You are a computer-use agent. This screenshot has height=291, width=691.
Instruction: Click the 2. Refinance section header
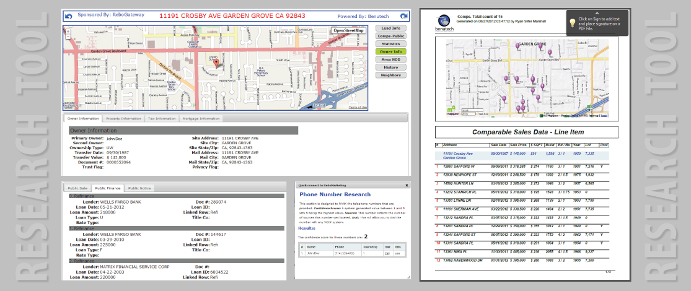tap(176, 261)
